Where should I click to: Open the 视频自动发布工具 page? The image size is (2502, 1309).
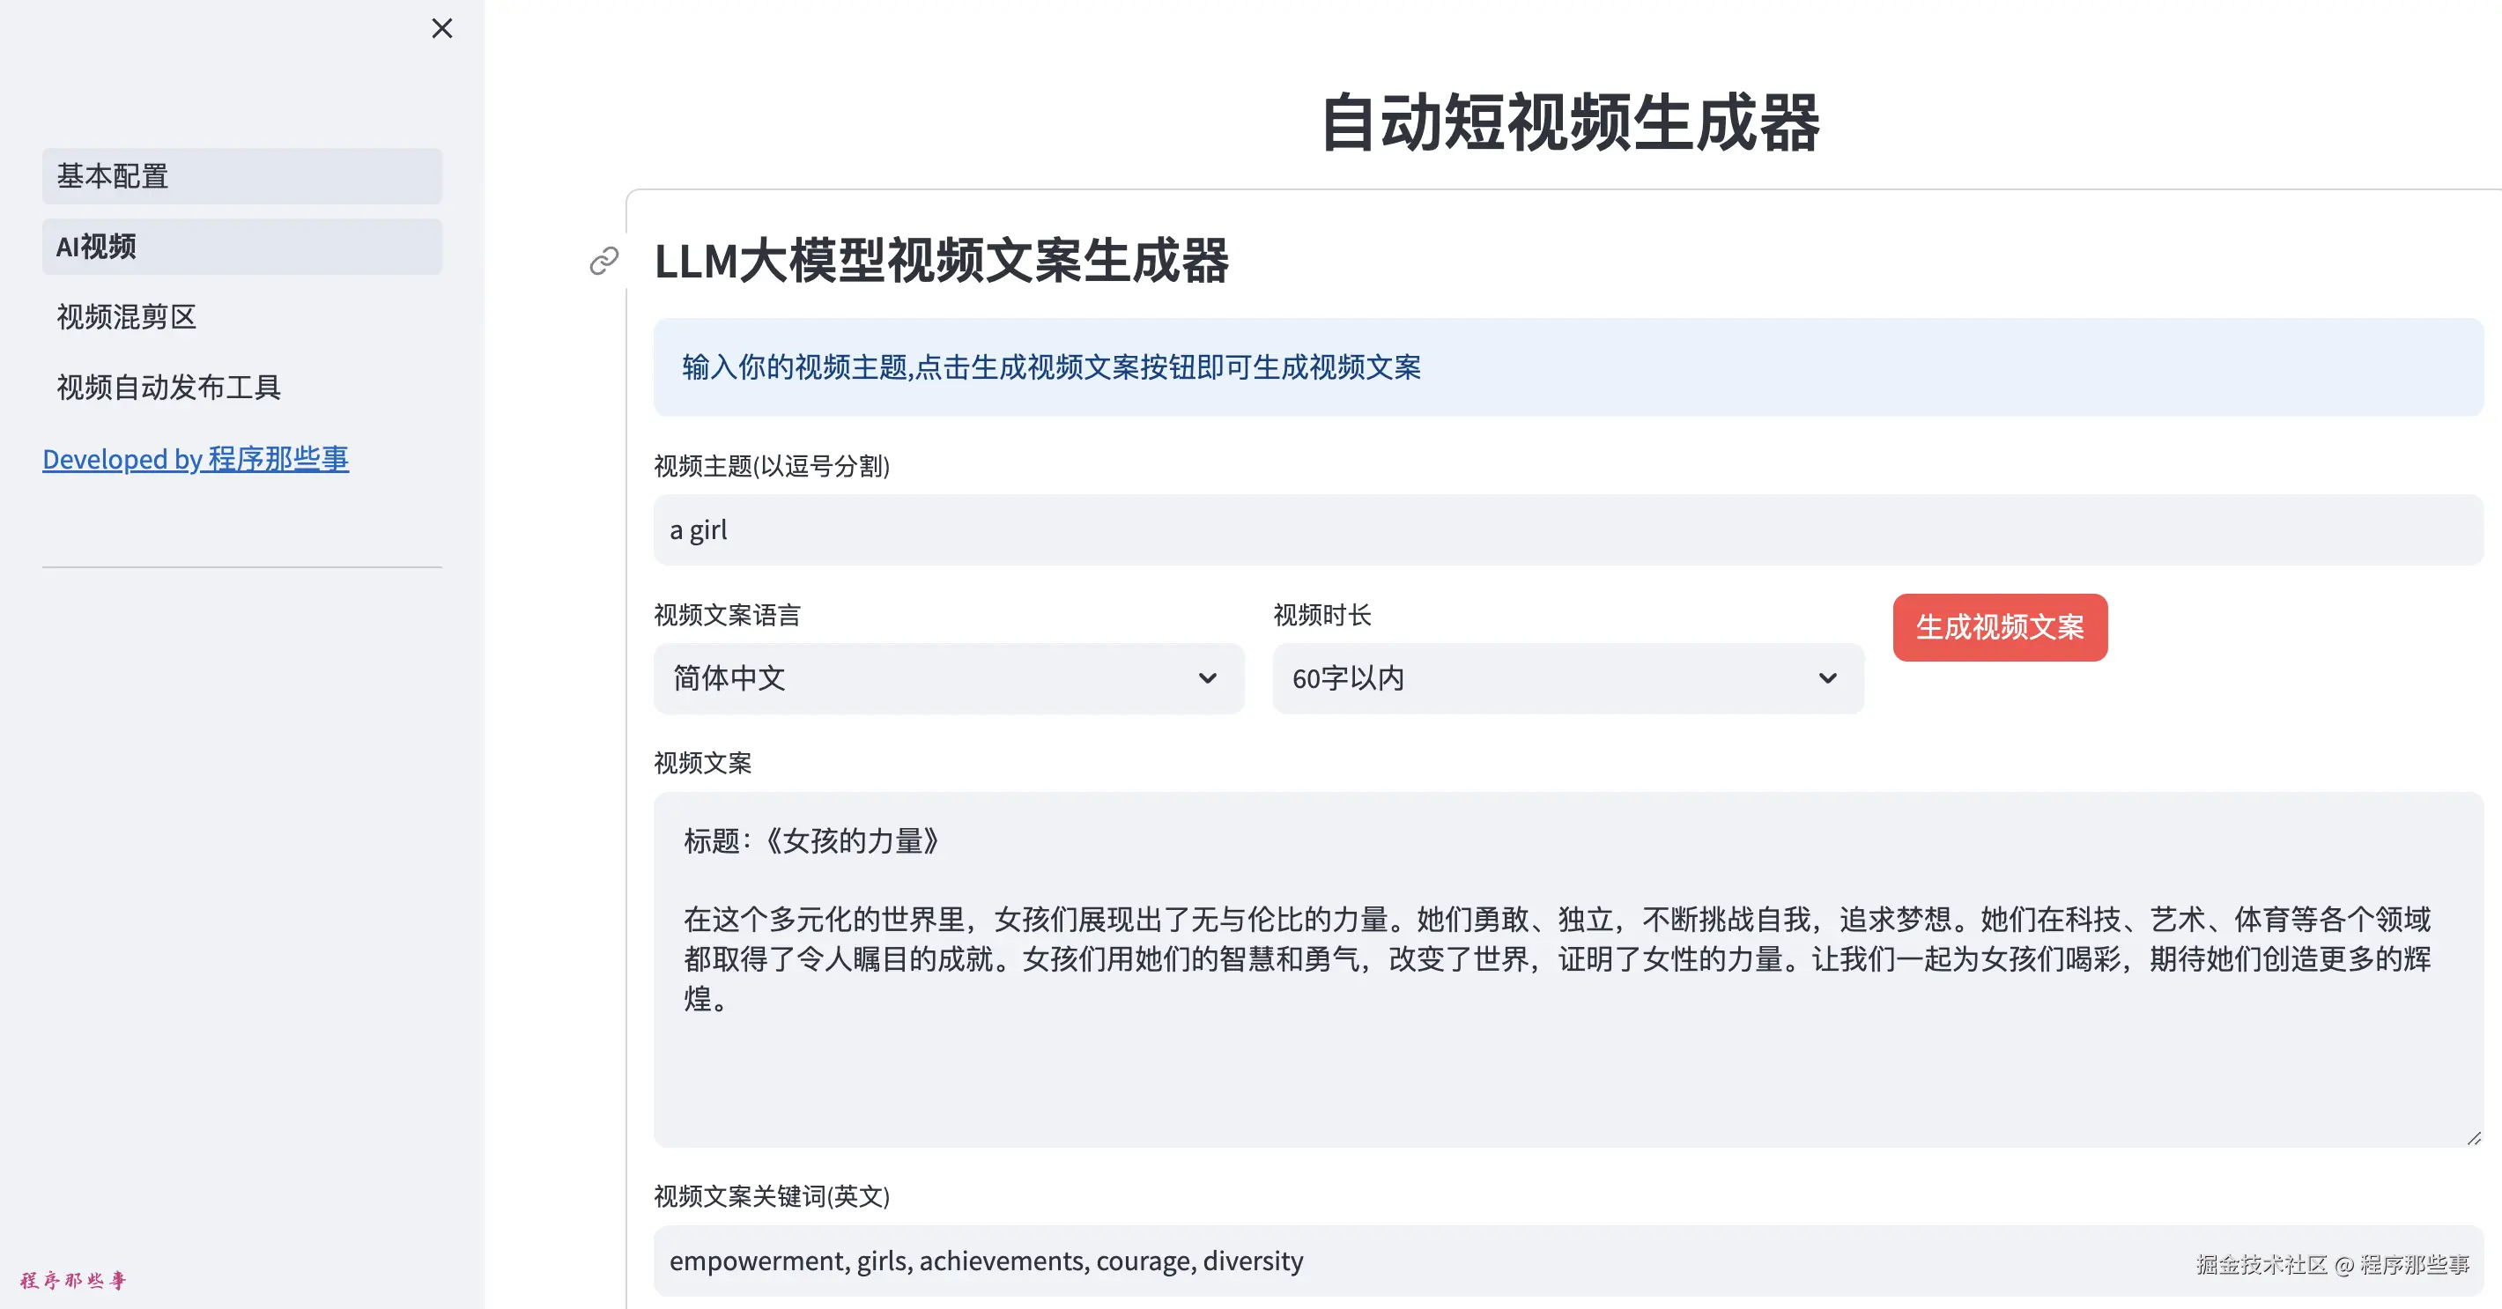point(242,388)
